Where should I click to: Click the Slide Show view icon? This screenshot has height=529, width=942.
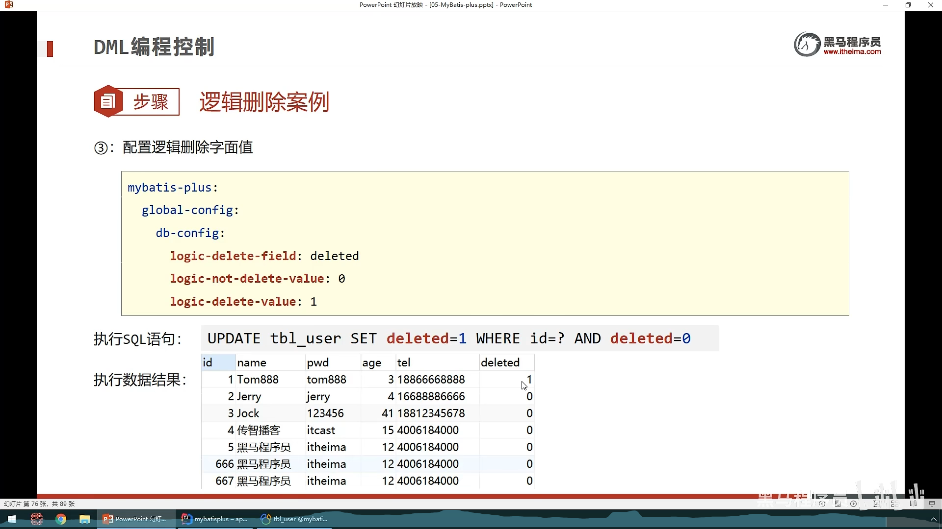coord(932,504)
